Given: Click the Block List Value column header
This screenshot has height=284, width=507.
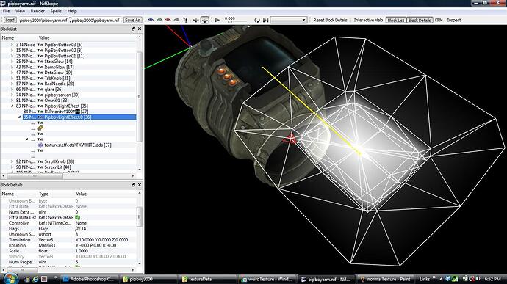Looking at the screenshot, I should coord(44,37).
